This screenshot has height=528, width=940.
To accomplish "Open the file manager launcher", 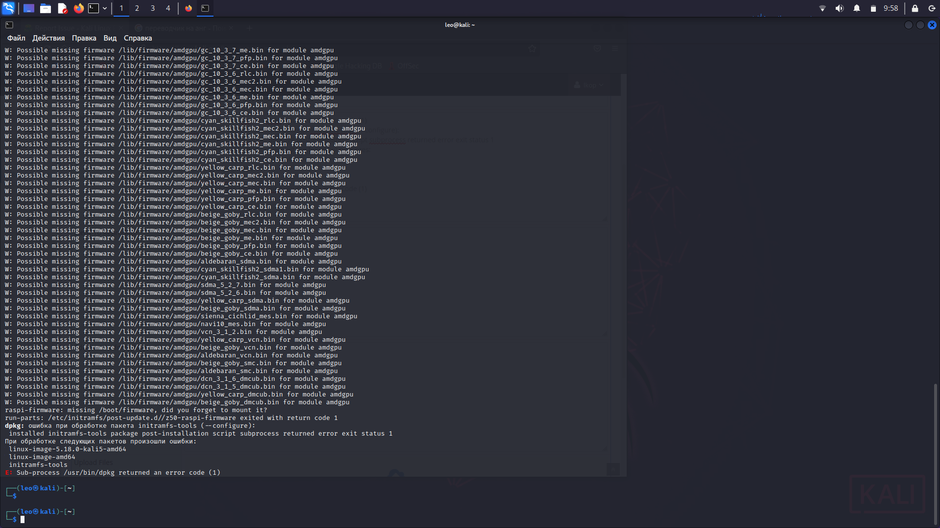I will pos(46,8).
